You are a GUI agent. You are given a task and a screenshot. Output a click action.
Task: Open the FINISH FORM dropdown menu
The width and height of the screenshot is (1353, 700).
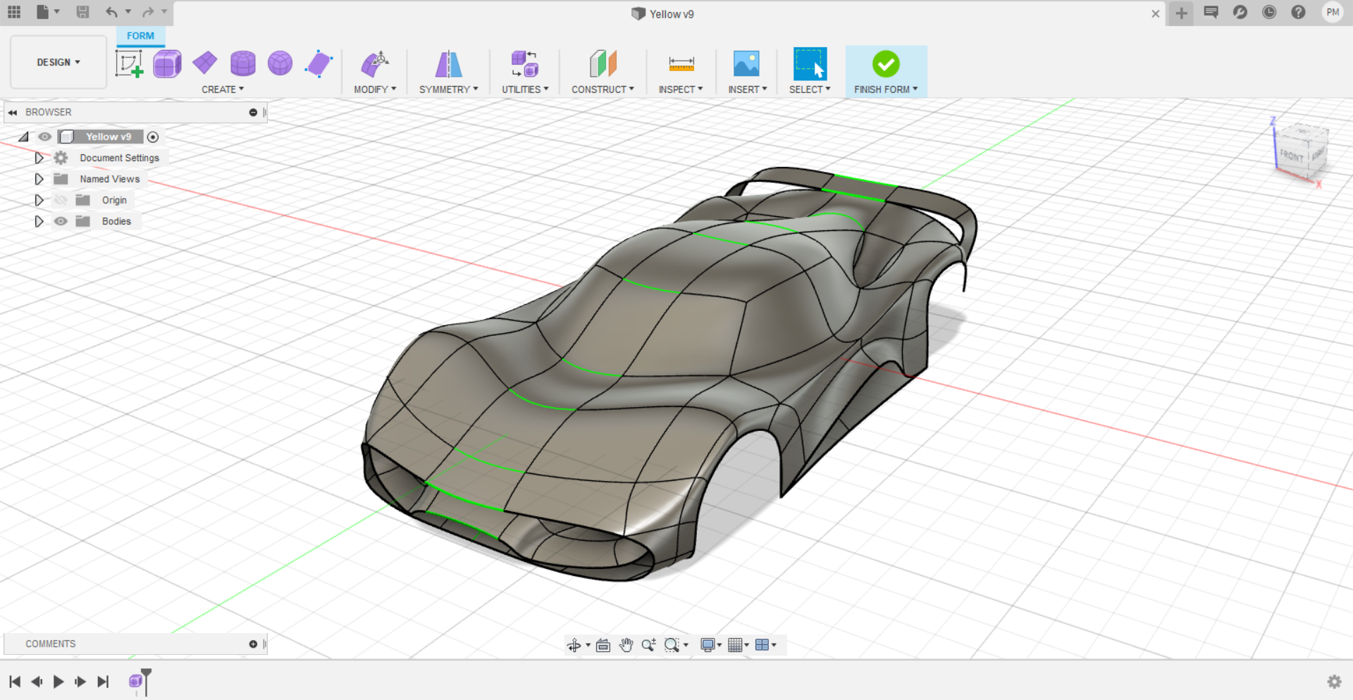click(886, 89)
